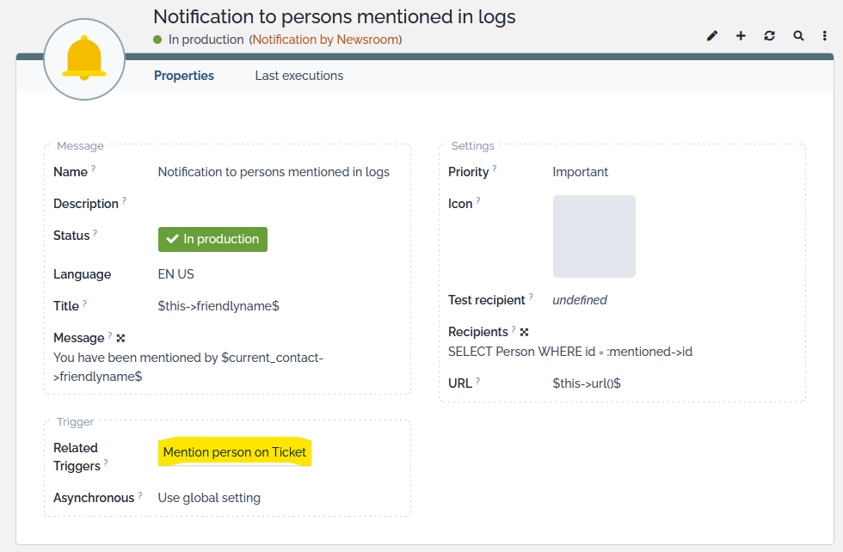Click the refresh icon

769,36
